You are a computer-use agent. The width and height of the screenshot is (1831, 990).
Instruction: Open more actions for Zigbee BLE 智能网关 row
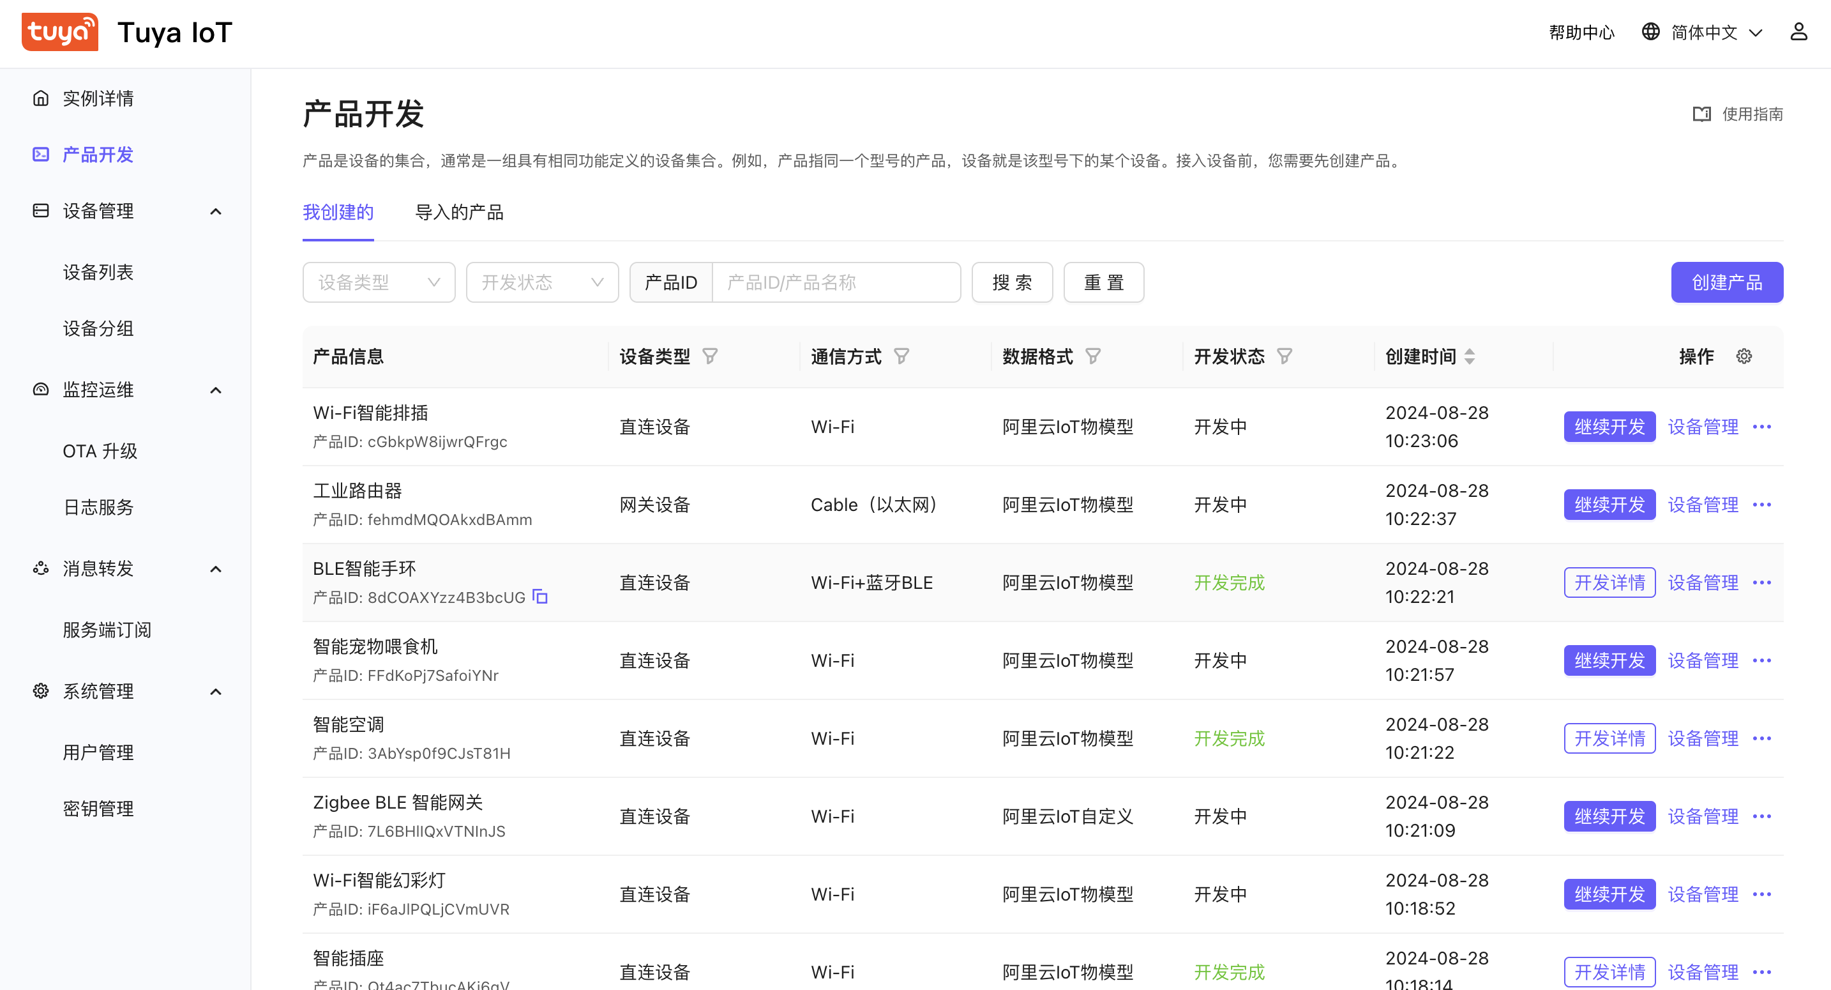click(x=1762, y=816)
